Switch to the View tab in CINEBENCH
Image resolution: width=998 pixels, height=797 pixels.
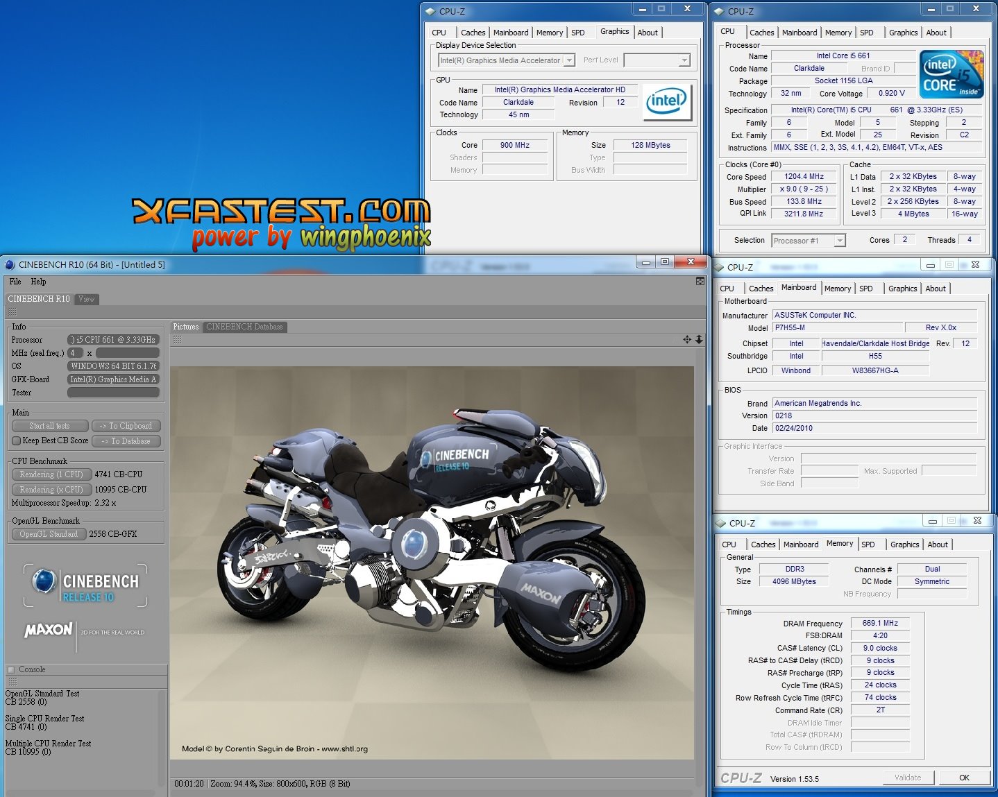[87, 299]
